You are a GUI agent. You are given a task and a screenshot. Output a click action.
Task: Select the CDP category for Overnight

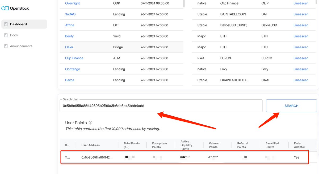coord(116,3)
